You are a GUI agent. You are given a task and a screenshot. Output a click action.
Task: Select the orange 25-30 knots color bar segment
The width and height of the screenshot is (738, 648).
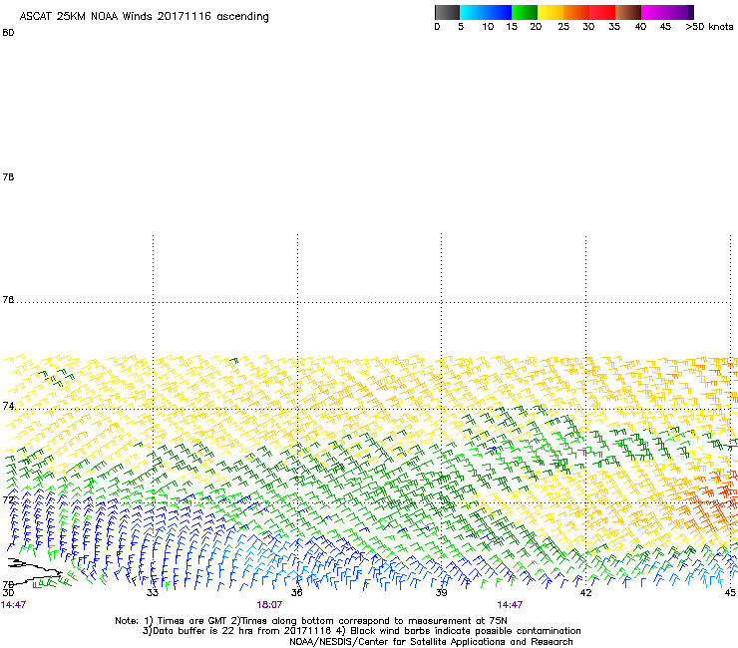576,12
